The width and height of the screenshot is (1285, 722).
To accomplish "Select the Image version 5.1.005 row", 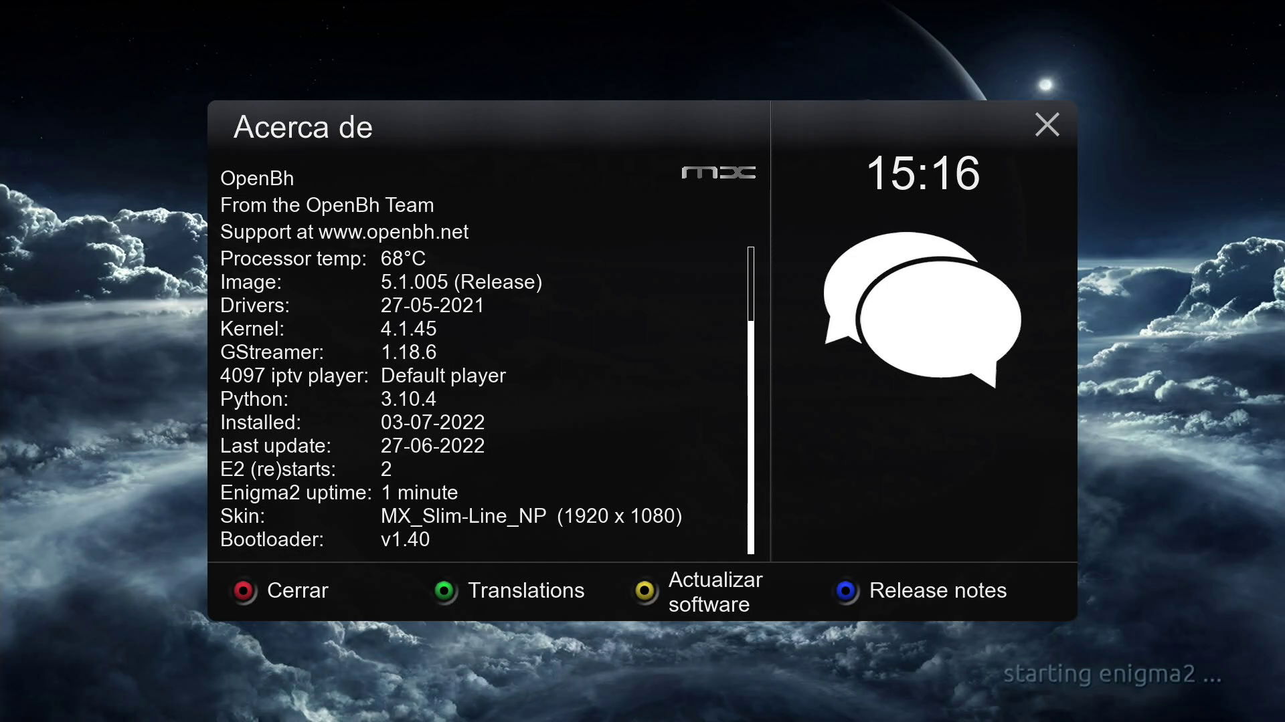I will click(x=381, y=282).
